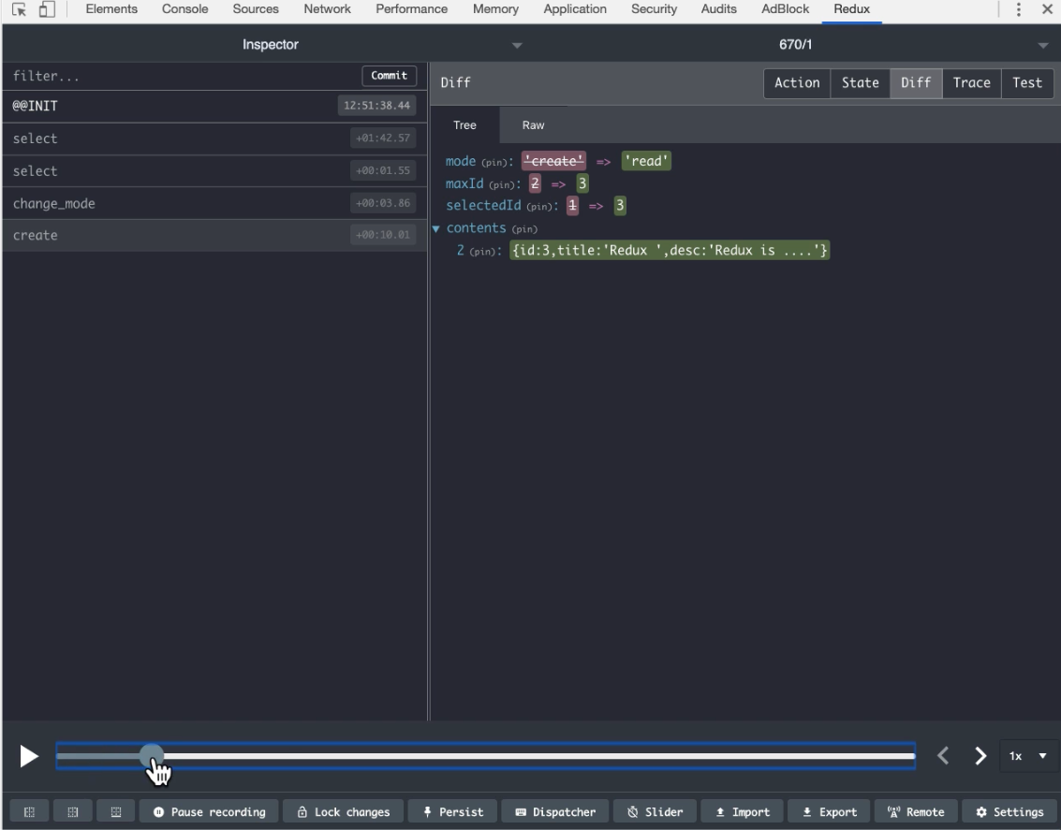Click the Commit button
This screenshot has height=830, width=1061.
tap(389, 75)
